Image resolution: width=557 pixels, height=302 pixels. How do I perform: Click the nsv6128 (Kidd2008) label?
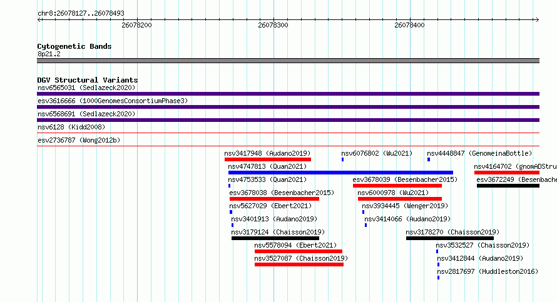(71, 127)
